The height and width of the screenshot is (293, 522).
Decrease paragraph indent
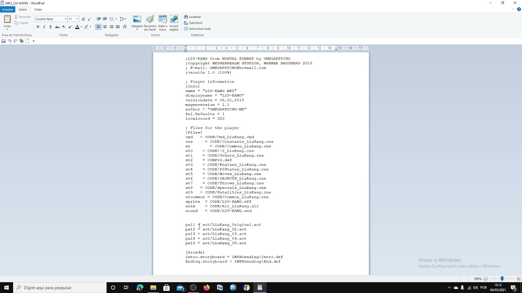tap(99, 19)
